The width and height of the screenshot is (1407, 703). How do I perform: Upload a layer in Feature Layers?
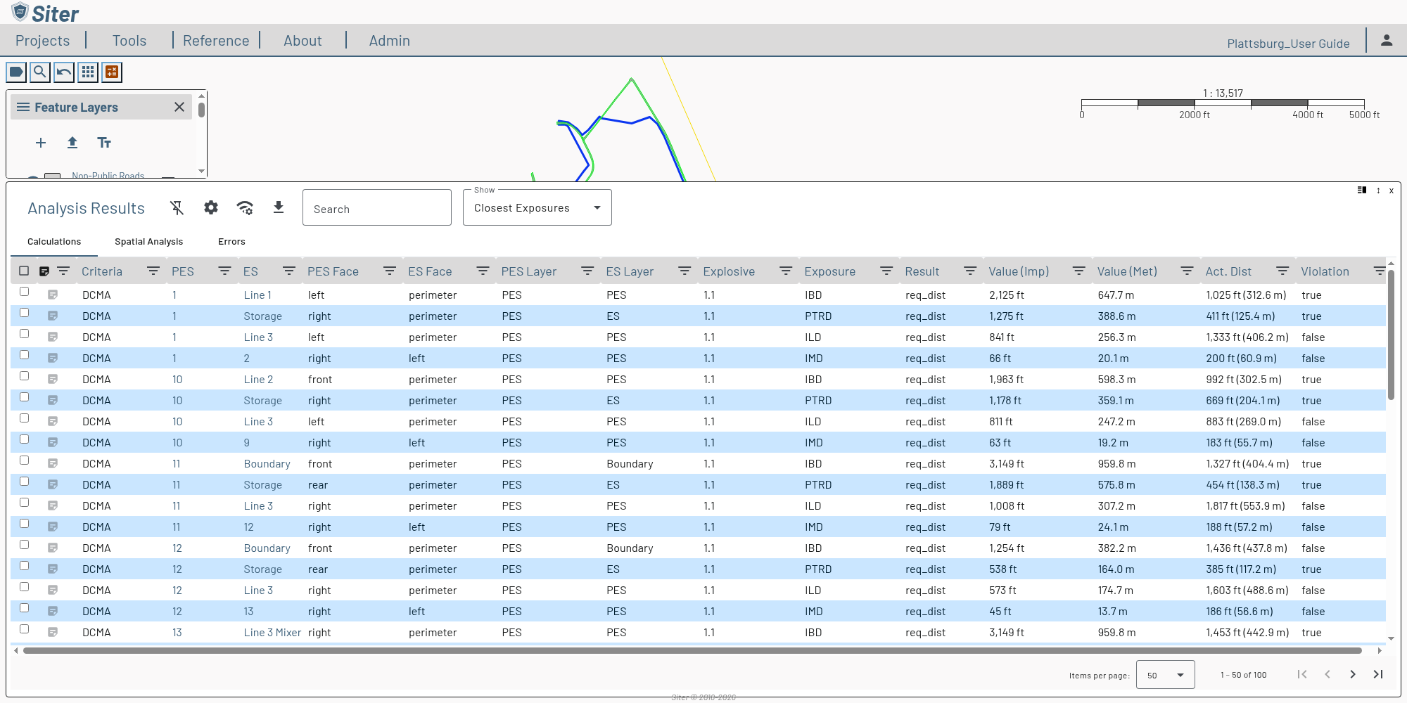(x=72, y=143)
